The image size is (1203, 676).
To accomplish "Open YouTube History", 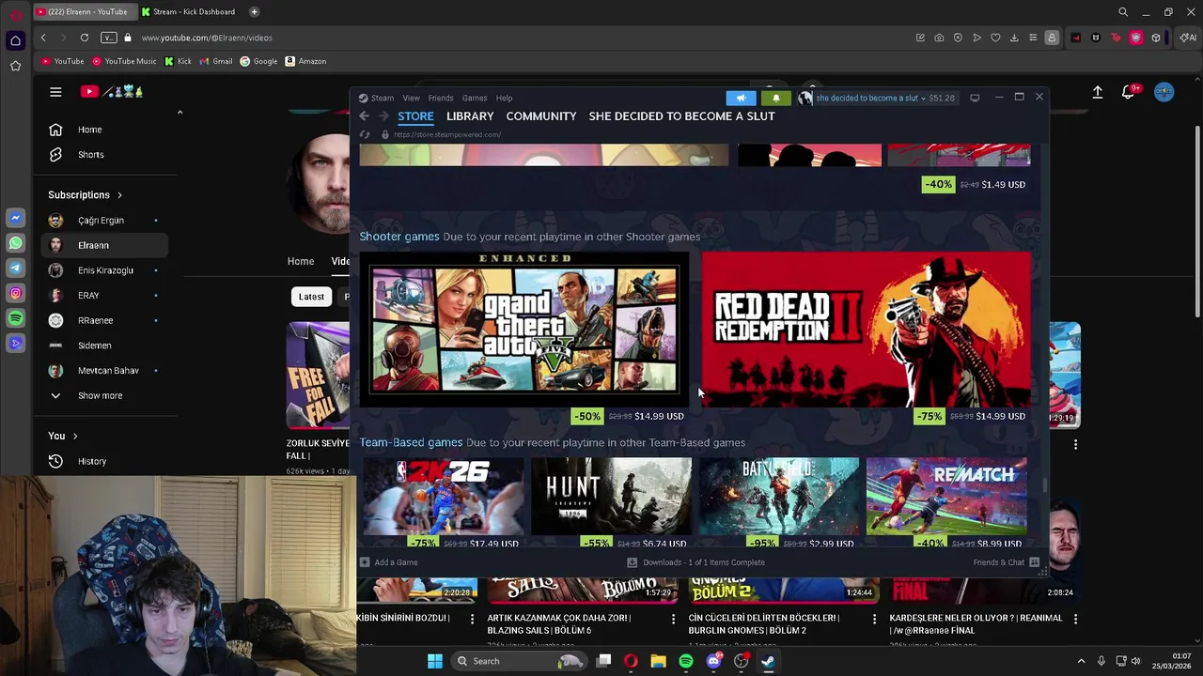I will click(x=103, y=461).
